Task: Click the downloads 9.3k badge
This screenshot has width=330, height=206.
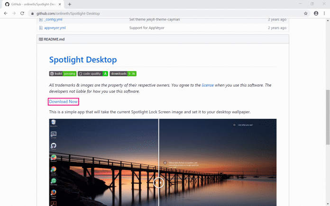Action: click(123, 74)
